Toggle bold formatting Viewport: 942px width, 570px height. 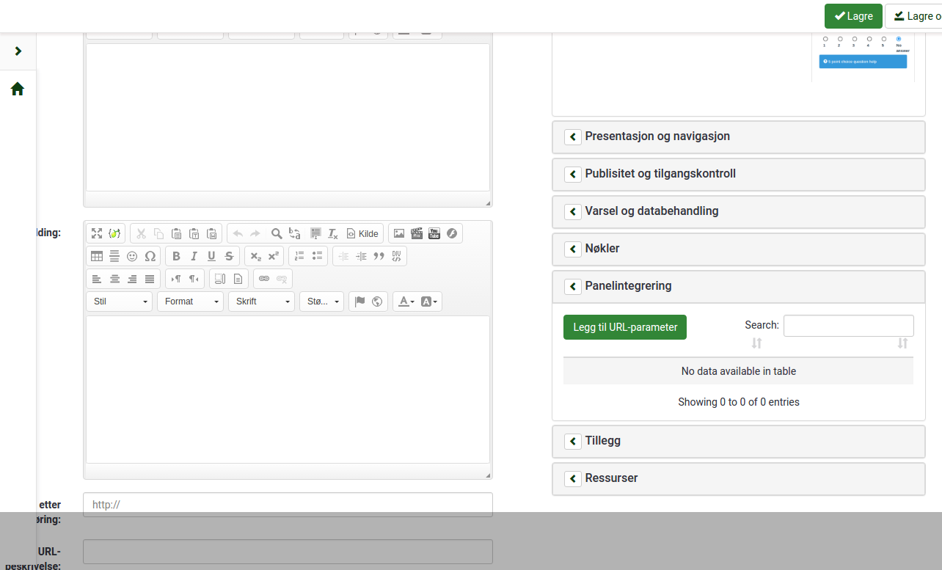click(x=176, y=256)
